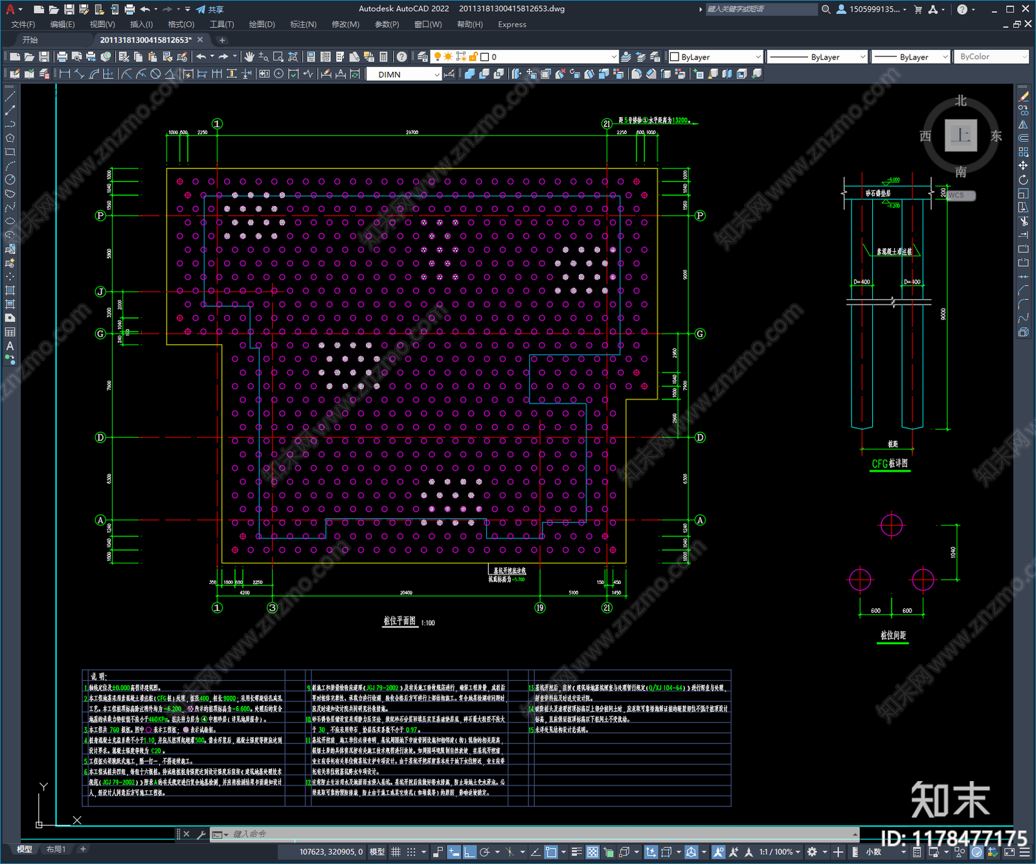Toggle lineweight display in status bar
Screen dimensions: 1036x864
576,852
